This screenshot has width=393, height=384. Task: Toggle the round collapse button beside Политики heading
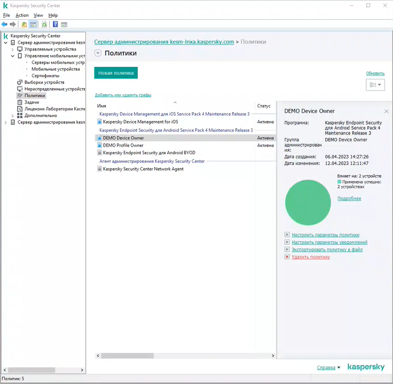98,53
